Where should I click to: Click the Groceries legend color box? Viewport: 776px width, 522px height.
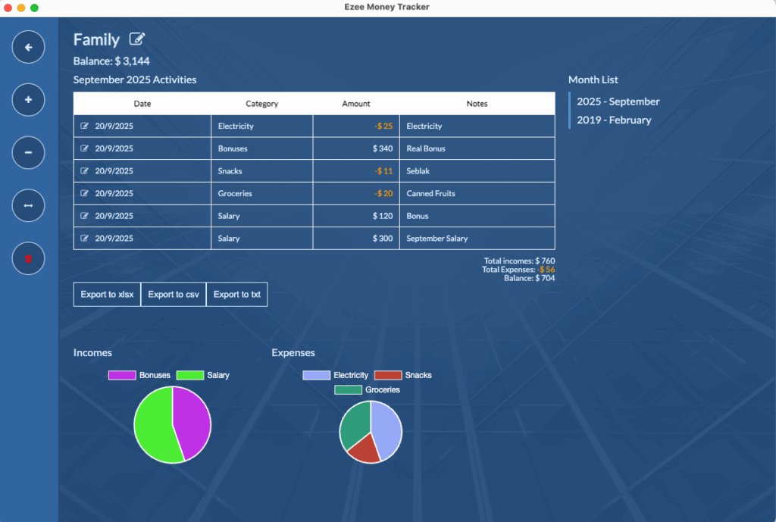click(348, 389)
